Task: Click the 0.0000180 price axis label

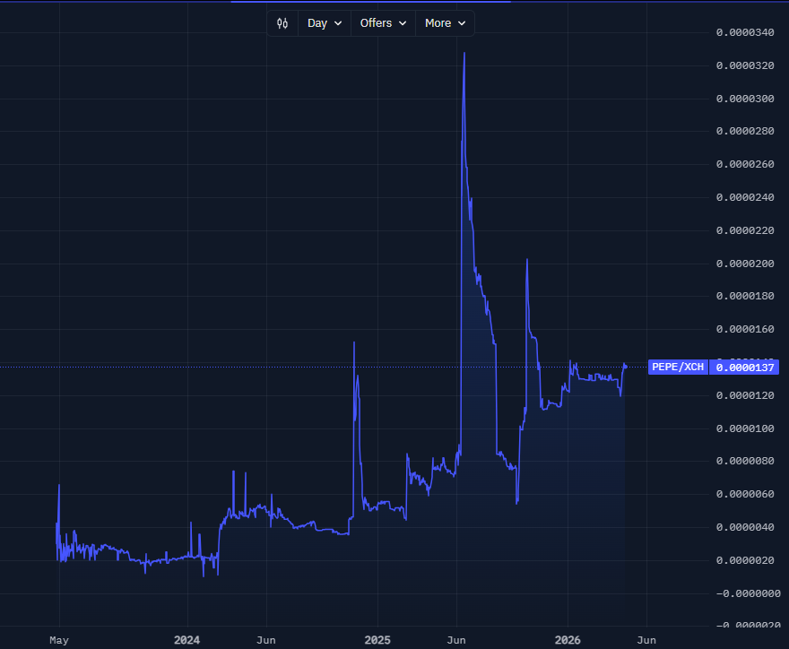Action: 745,297
